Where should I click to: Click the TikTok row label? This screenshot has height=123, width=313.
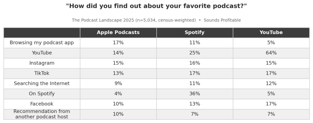click(x=42, y=73)
